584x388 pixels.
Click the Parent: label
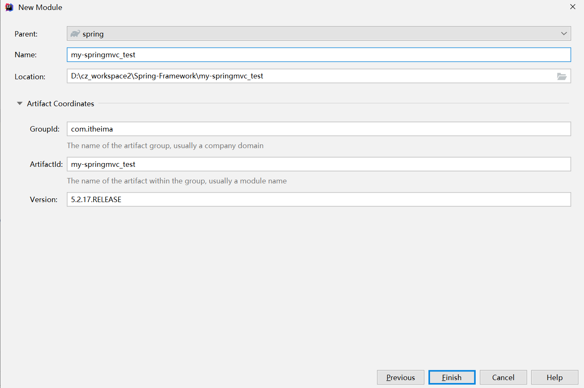tap(26, 34)
